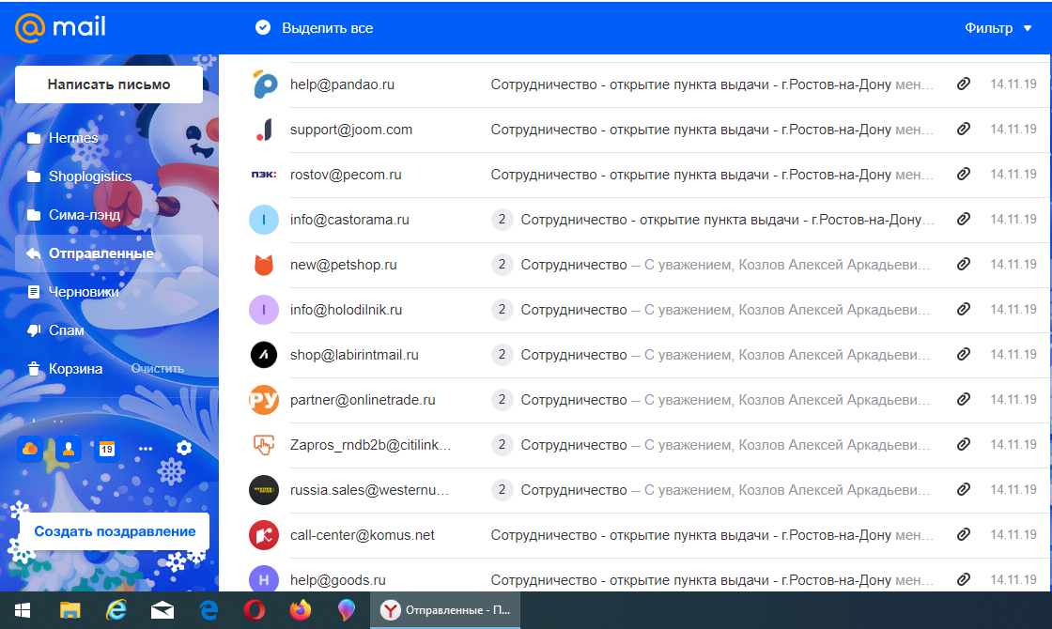
Task: Open the three-dots more apps icon
Action: click(146, 449)
